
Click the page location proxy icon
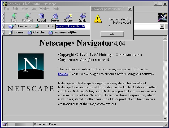[37, 26]
